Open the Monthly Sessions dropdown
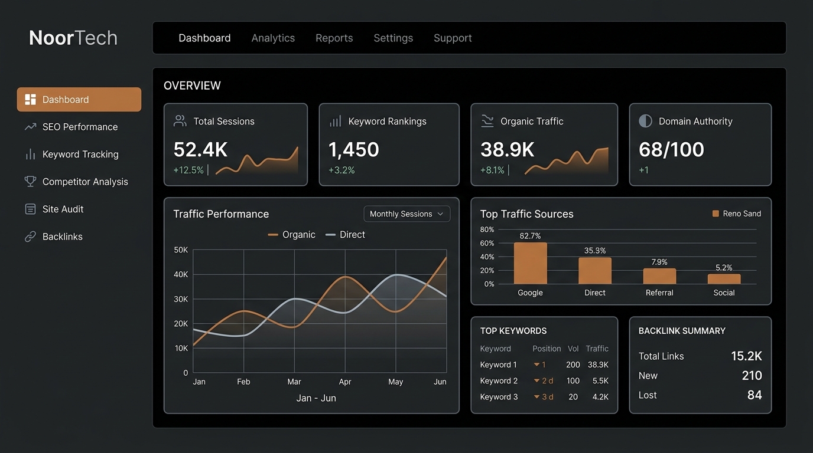 406,214
